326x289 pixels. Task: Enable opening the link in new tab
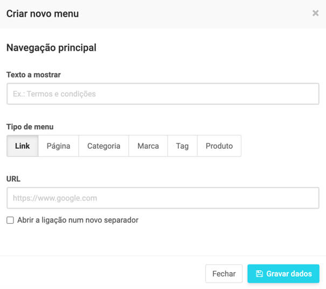(10, 220)
